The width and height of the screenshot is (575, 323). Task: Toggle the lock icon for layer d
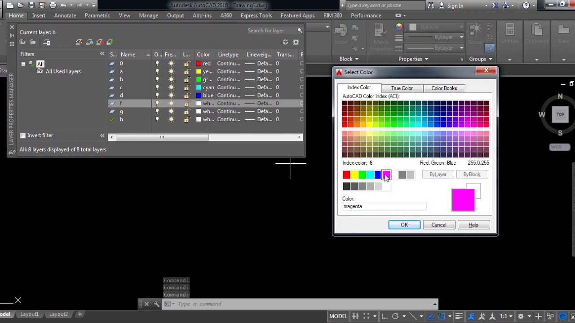[x=187, y=96]
